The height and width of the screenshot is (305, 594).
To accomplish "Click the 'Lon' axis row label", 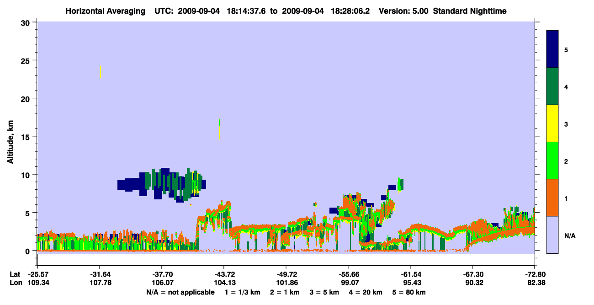I will point(15,283).
